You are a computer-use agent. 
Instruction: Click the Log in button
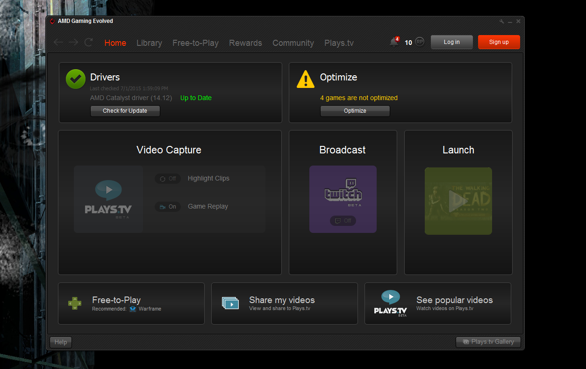point(451,42)
